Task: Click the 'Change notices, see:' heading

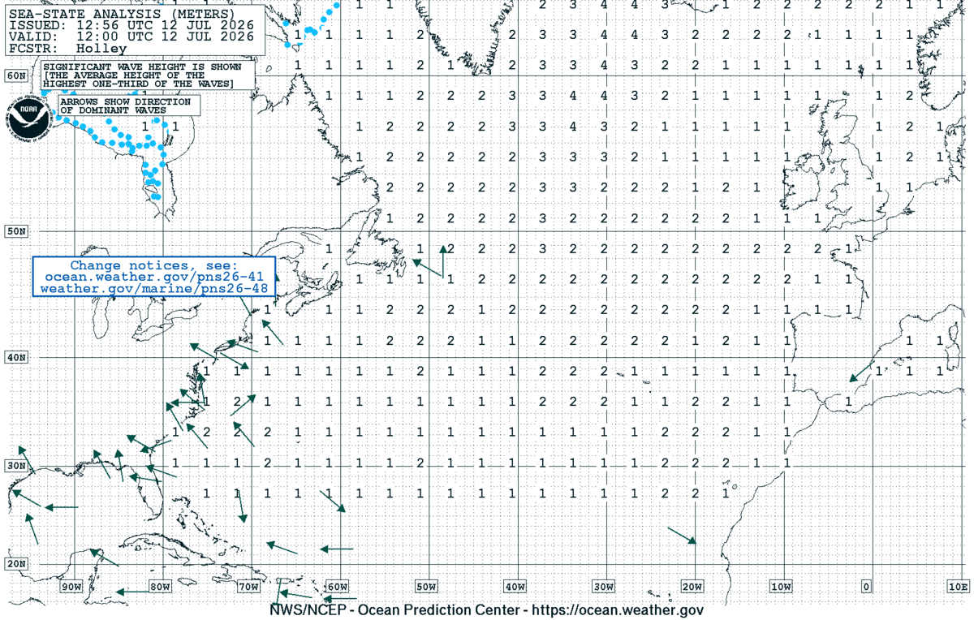Action: 153,265
